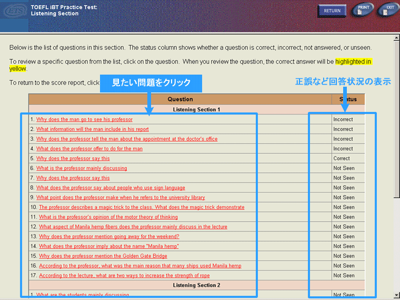Screen dimensions: 400x300
Task: Click 'Incorrect' status of question 3
Action: pos(343,139)
